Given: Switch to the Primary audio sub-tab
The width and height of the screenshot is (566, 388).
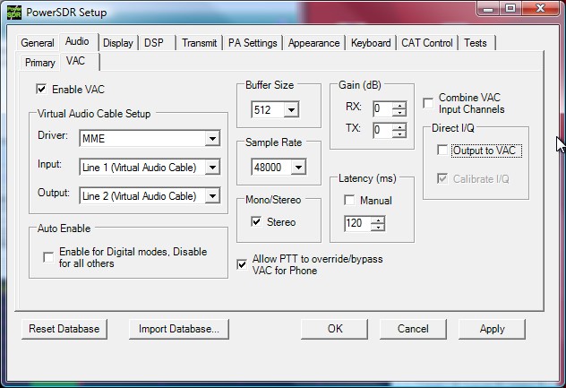Looking at the screenshot, I should [x=39, y=63].
